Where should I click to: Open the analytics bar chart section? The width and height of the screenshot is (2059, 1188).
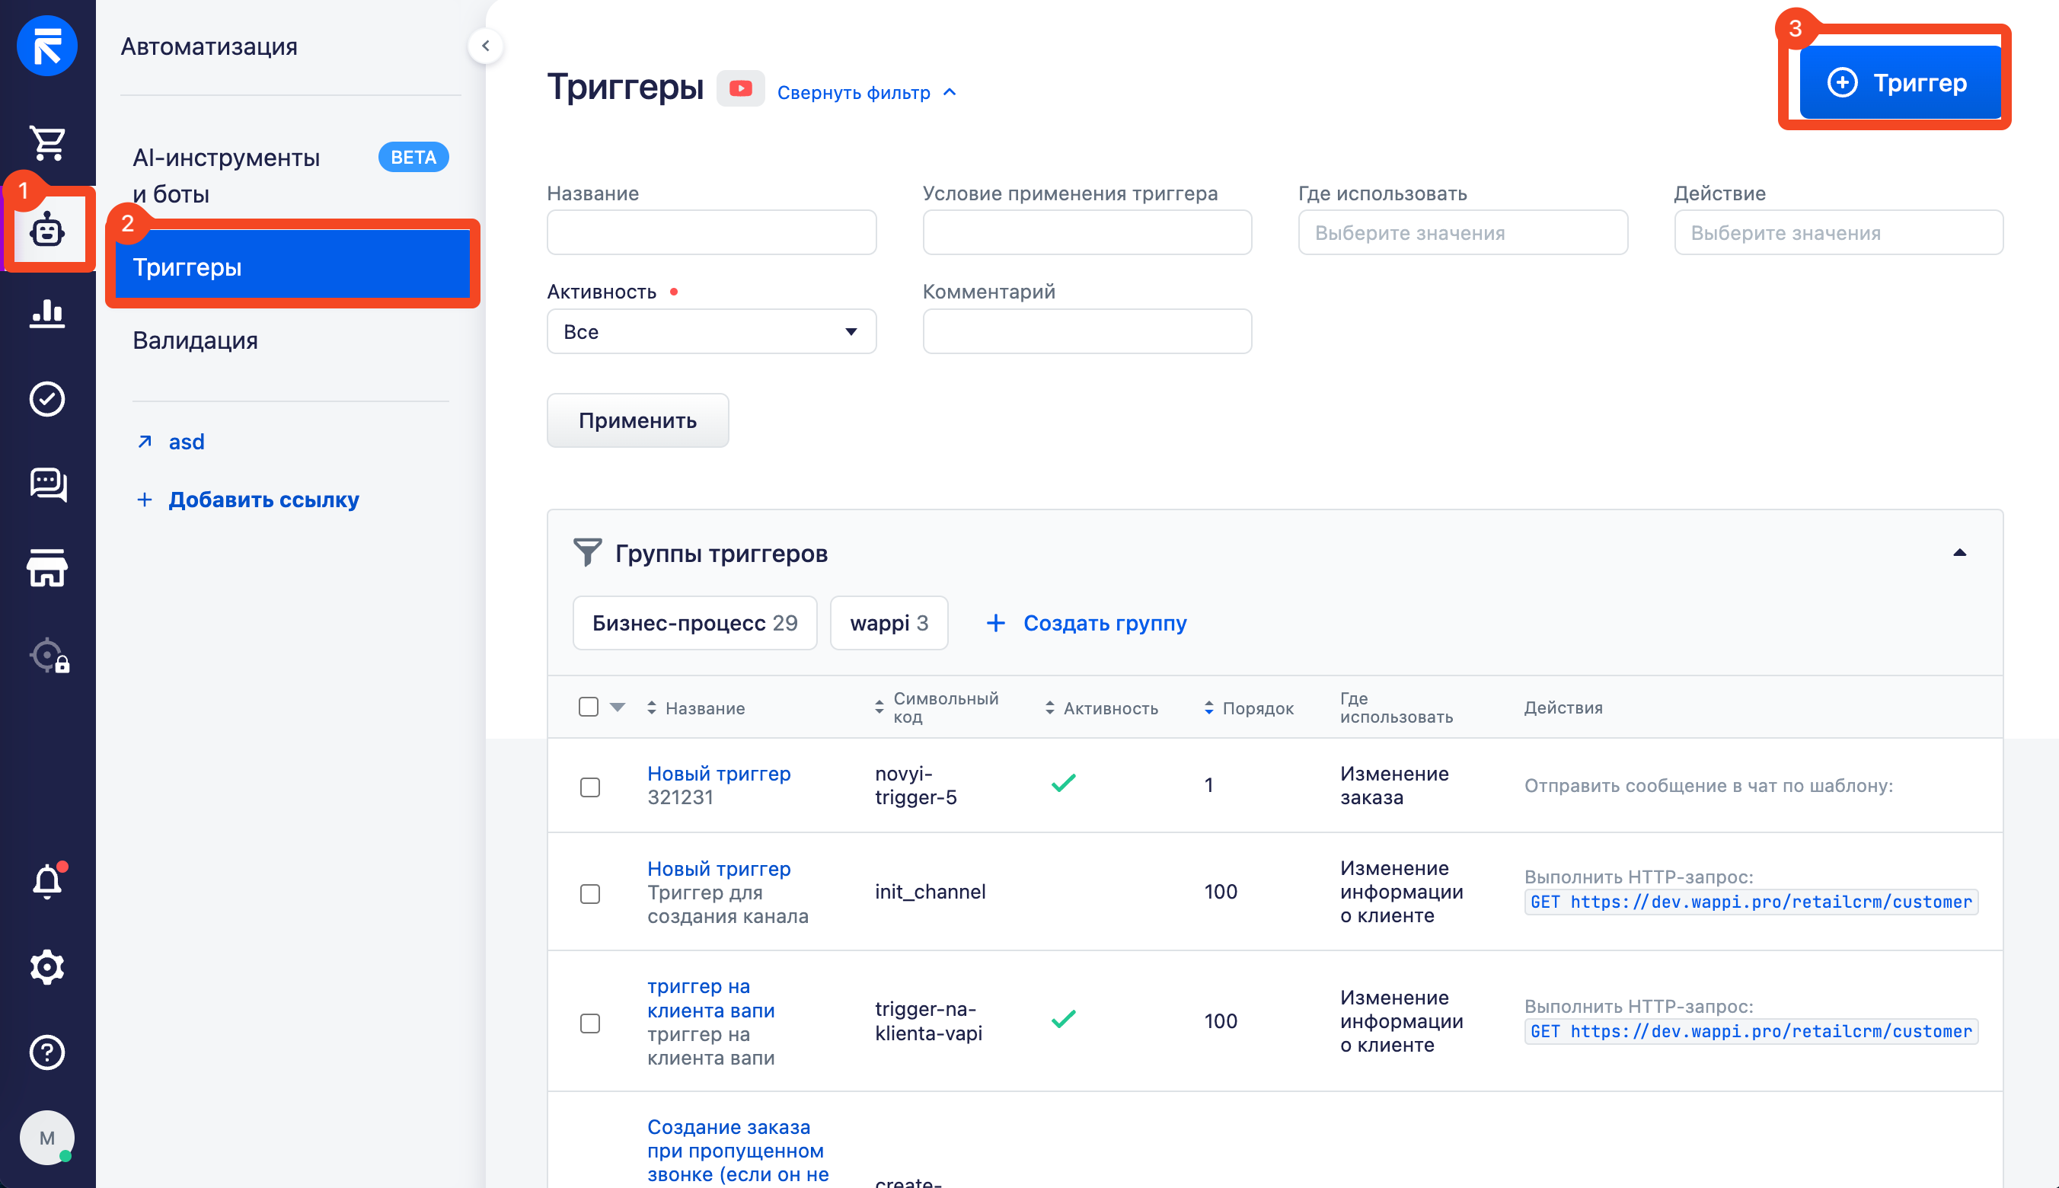coord(47,312)
